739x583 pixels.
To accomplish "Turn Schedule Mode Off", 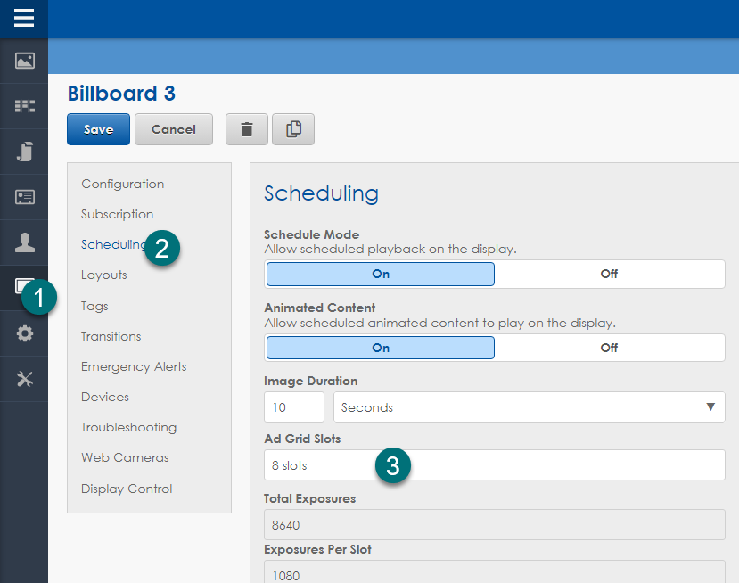I will coord(609,274).
